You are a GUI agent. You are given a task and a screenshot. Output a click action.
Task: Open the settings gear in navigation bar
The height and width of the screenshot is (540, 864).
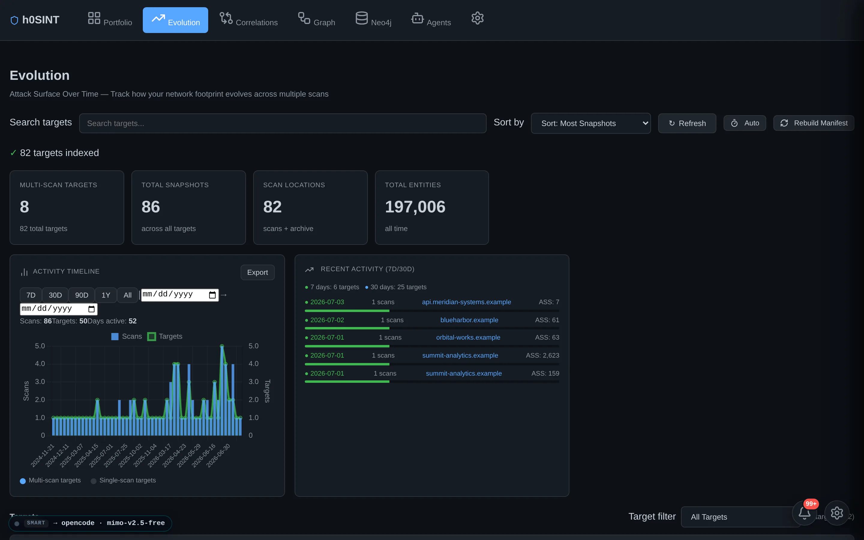coord(477,18)
